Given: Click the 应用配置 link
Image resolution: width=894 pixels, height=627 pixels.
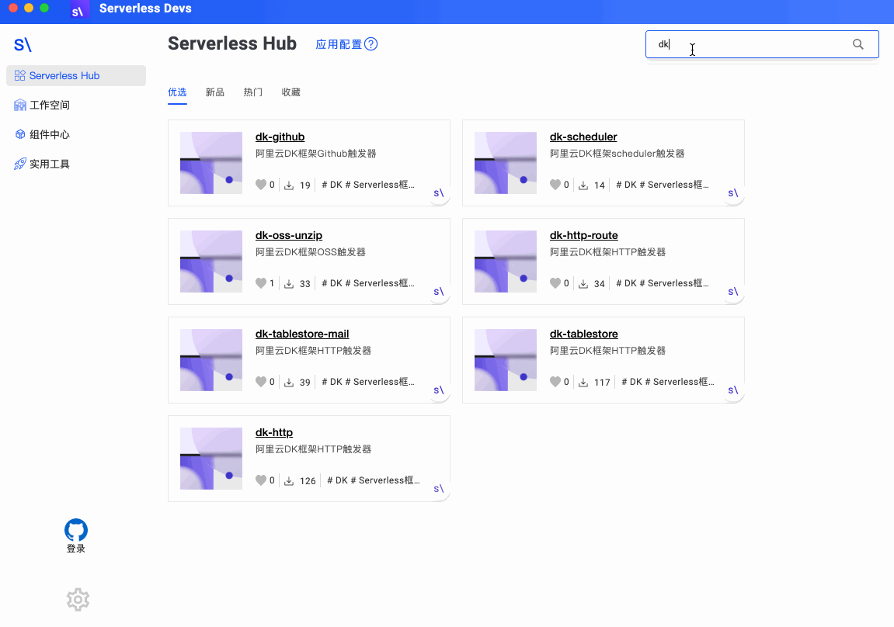Looking at the screenshot, I should [x=339, y=44].
